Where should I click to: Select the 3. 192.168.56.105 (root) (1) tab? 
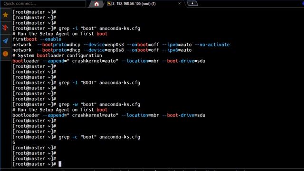tap(144, 4)
